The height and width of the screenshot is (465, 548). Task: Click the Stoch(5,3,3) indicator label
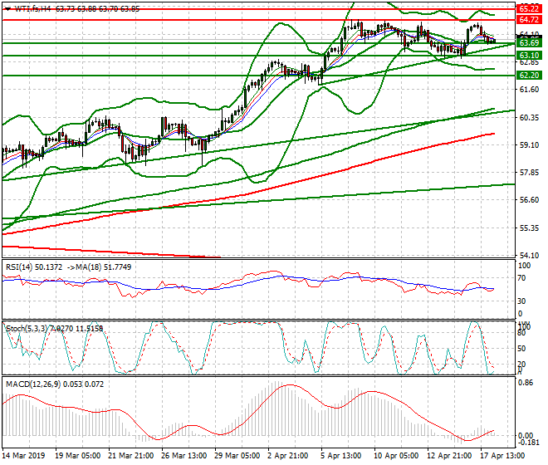click(x=27, y=329)
